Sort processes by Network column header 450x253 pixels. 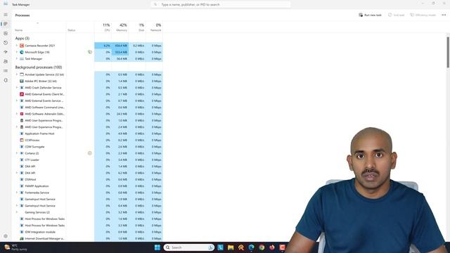(155, 27)
